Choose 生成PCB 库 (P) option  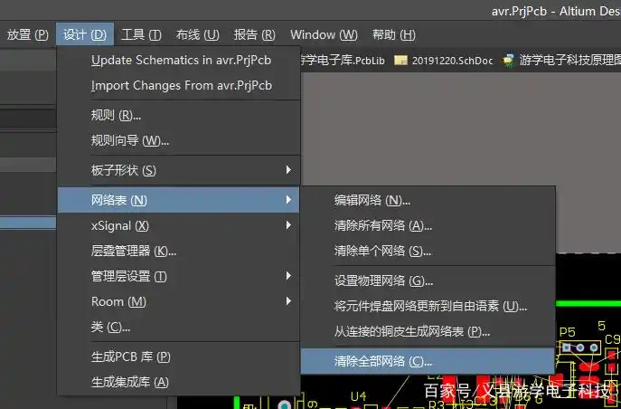click(x=131, y=357)
